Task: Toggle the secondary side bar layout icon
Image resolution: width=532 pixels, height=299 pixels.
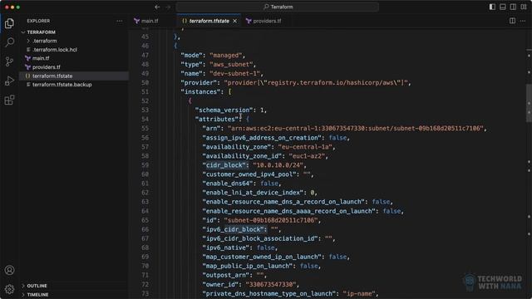Action: coord(514,7)
